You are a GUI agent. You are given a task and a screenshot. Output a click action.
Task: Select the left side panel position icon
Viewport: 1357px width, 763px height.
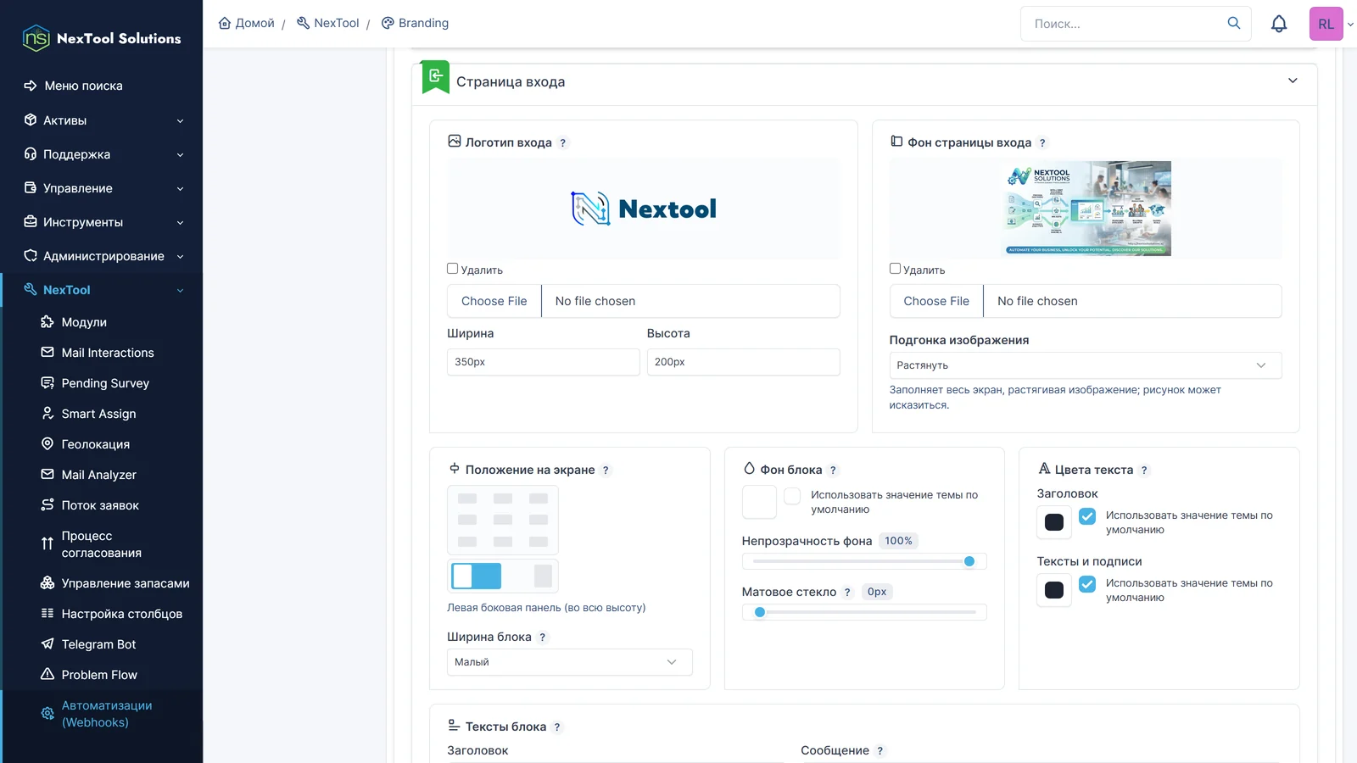(476, 576)
